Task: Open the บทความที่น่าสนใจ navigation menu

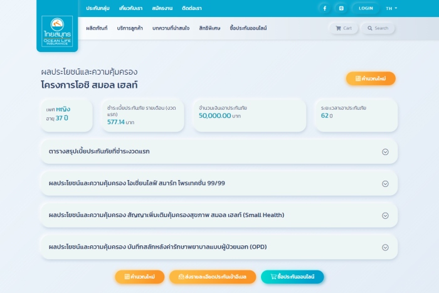Action: coord(171,28)
